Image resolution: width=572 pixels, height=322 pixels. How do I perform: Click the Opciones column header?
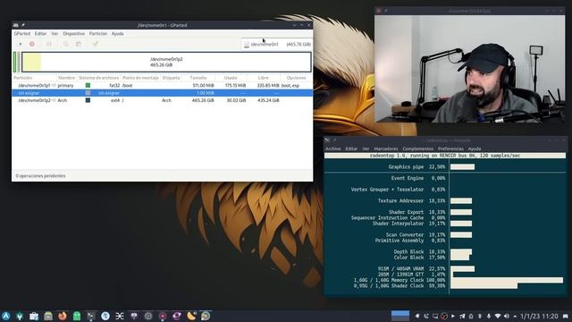pyautogui.click(x=296, y=78)
